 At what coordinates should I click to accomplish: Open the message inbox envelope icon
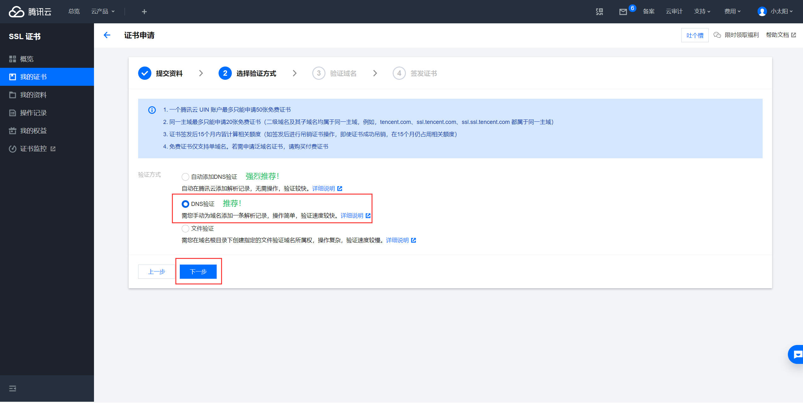click(x=623, y=12)
